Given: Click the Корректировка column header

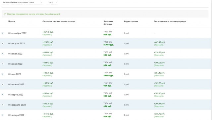Looking at the screenshot, I should [131, 21].
